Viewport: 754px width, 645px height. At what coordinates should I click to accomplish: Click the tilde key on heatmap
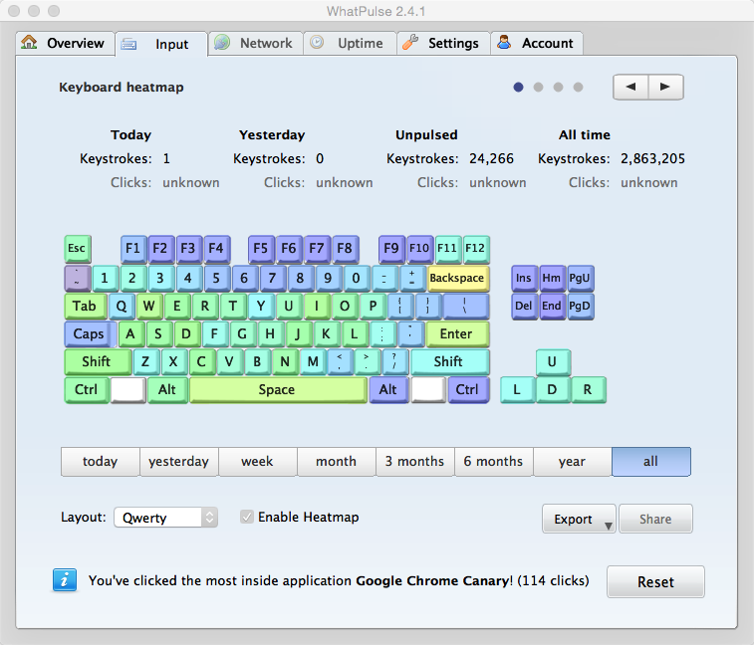(78, 279)
